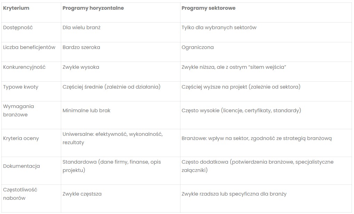Click the 'Dla wielu branż' cell
Screen dimensions: 354x214
[81, 27]
